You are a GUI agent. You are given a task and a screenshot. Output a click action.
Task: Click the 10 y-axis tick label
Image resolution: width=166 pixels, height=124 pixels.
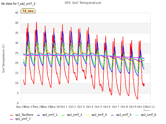pos(17,83)
